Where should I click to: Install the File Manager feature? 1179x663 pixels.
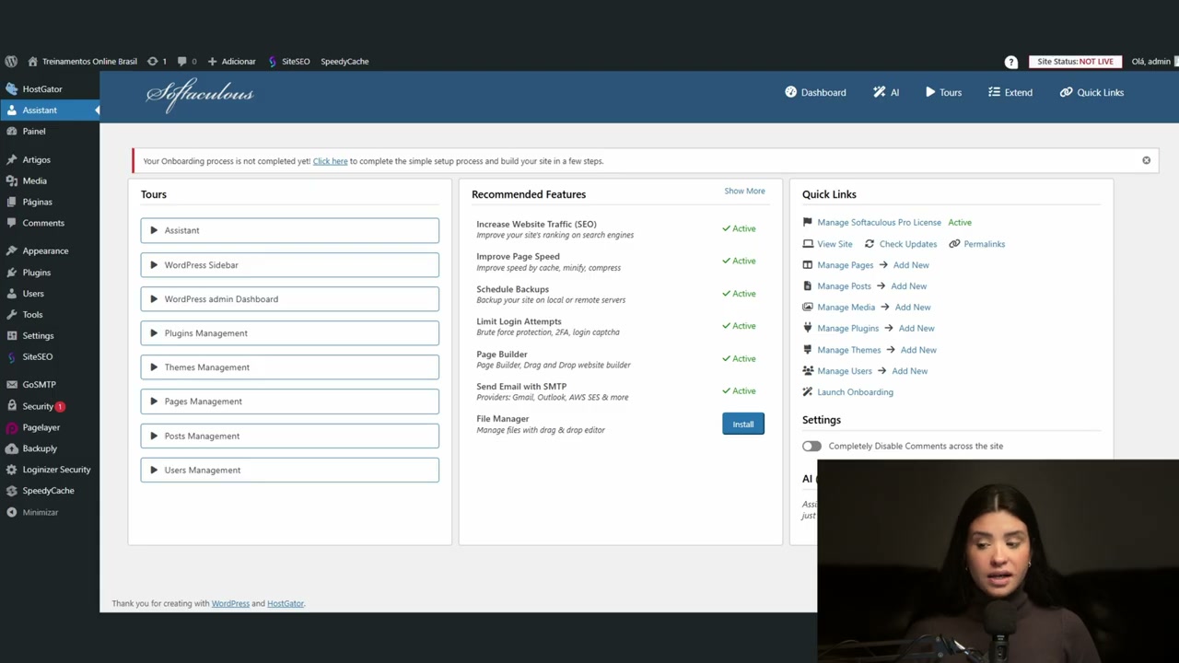(743, 425)
